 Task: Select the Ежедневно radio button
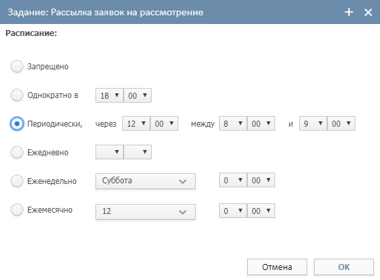click(x=17, y=152)
